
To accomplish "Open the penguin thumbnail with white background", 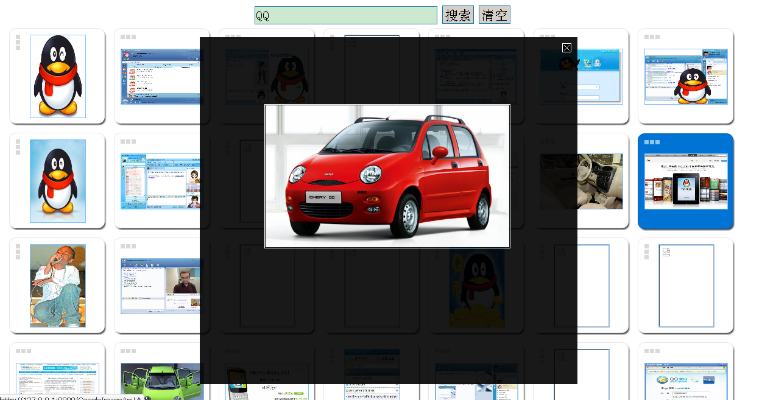I will 58,76.
